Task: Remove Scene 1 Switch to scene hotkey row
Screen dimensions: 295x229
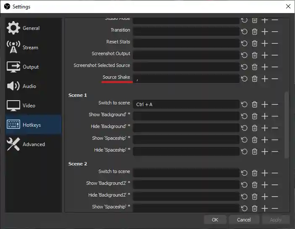Action: (275, 104)
